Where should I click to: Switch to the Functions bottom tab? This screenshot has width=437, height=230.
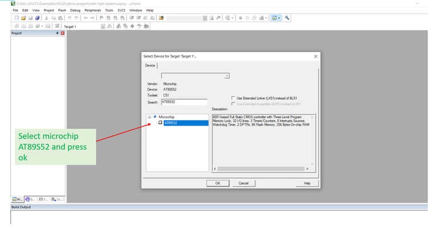click(x=43, y=199)
